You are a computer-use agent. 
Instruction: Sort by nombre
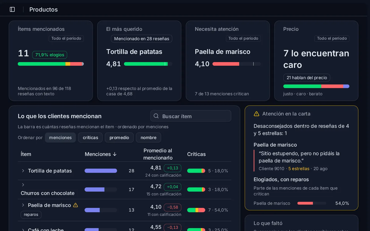(149, 138)
